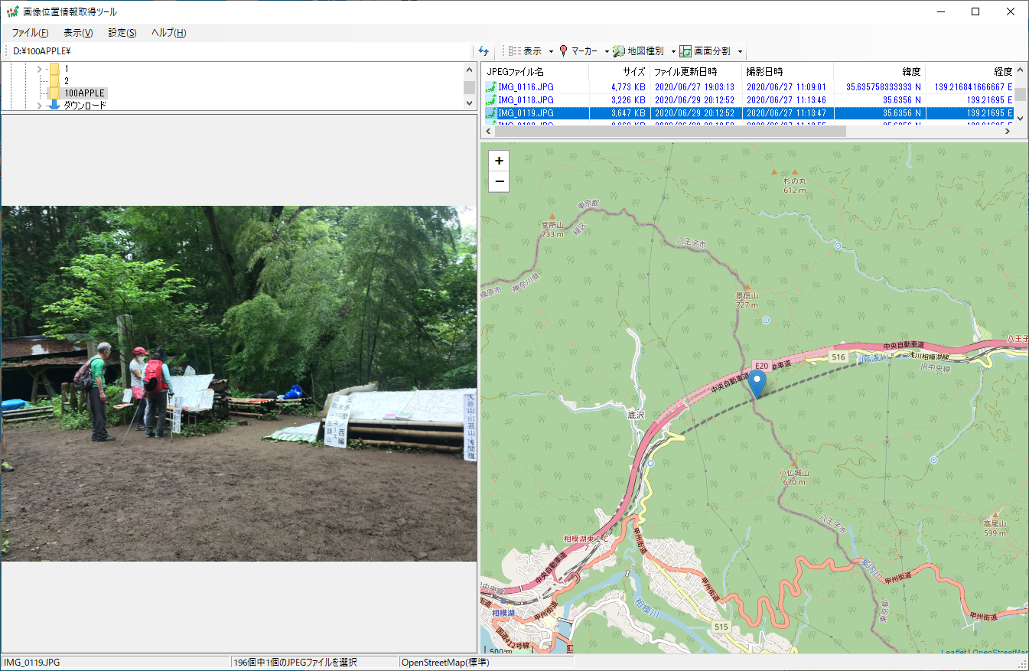This screenshot has height=671, width=1029.
Task: Expand folder 1 in the directory tree
Action: [39, 69]
